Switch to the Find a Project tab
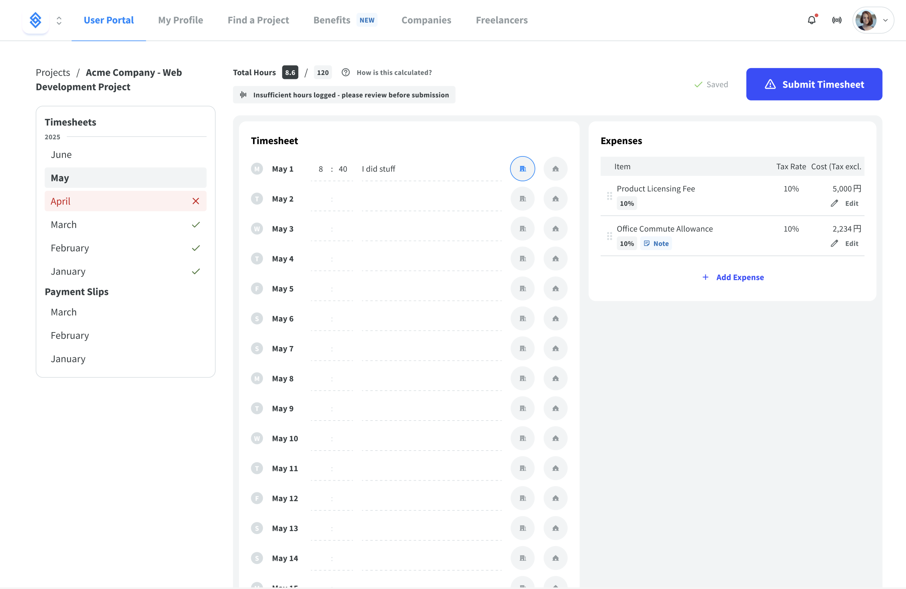Viewport: 906px width, 589px height. click(258, 20)
